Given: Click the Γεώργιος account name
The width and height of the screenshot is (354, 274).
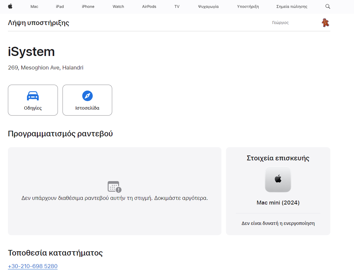Looking at the screenshot, I should (280, 23).
